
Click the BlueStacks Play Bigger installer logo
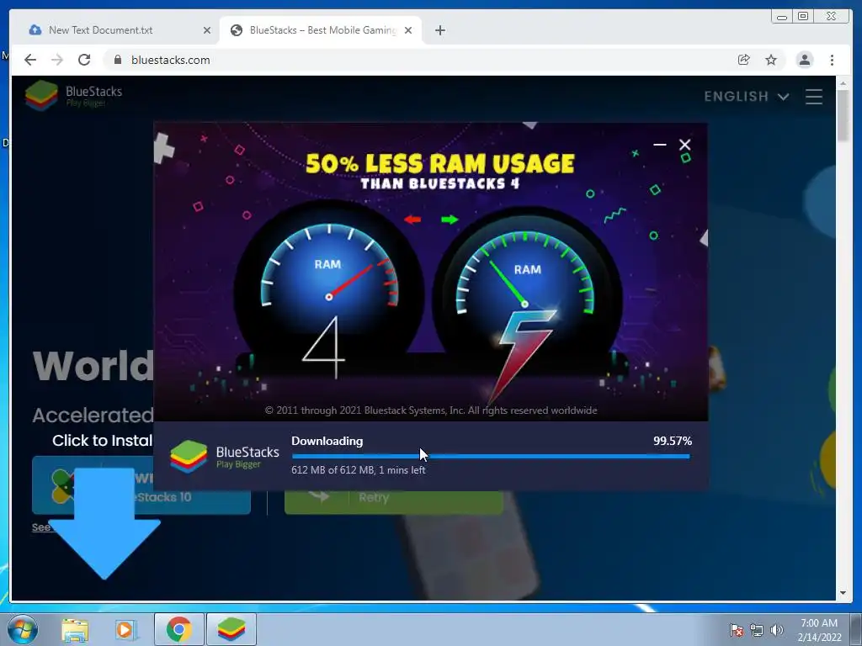tap(224, 456)
